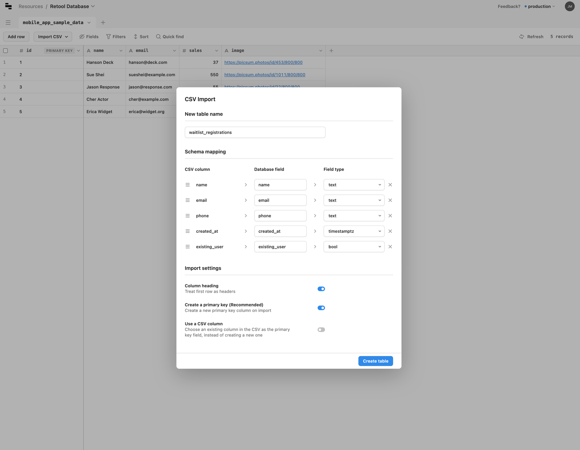Viewport: 580px width, 450px height.
Task: Click the Retool logo icon
Action: point(8,6)
